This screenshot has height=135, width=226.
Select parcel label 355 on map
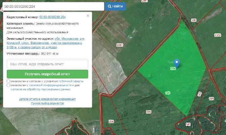[194, 20]
